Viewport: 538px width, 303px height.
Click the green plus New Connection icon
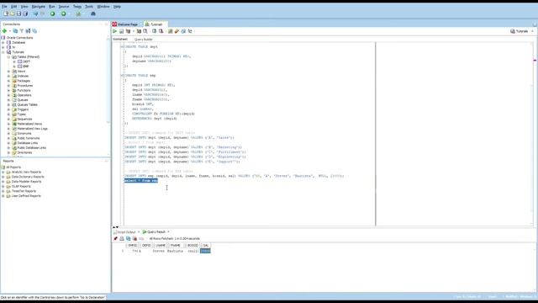(4, 31)
